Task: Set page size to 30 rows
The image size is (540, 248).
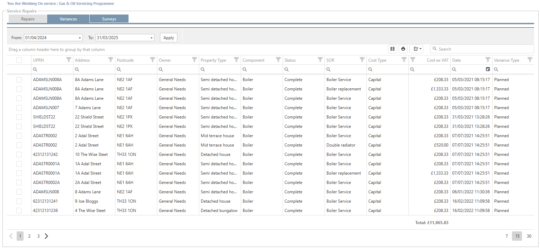Action: pyautogui.click(x=529, y=236)
